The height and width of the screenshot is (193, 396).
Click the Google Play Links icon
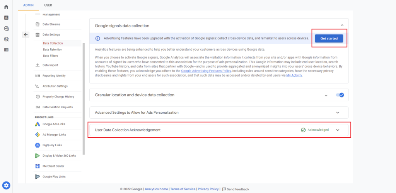coord(38,177)
